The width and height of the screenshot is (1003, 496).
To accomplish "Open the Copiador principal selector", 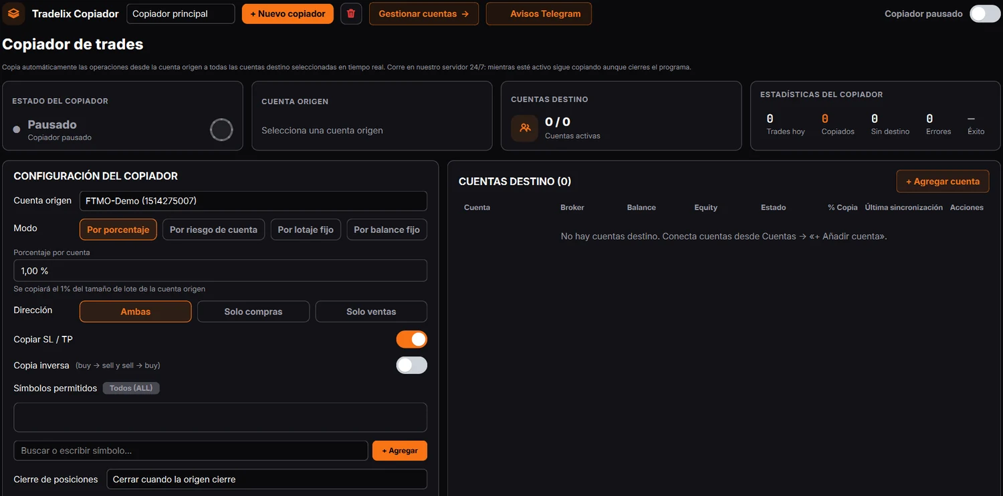I will [181, 13].
